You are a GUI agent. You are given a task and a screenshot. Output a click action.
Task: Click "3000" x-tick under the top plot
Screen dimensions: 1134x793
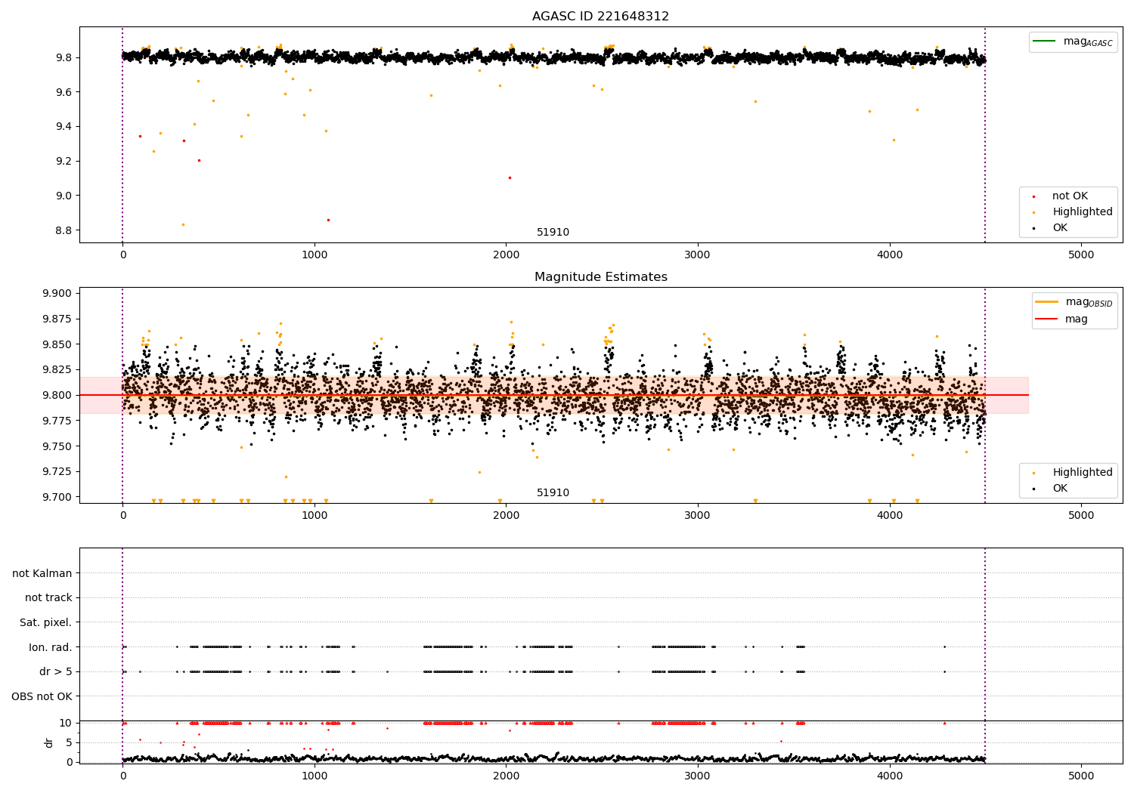(x=698, y=255)
